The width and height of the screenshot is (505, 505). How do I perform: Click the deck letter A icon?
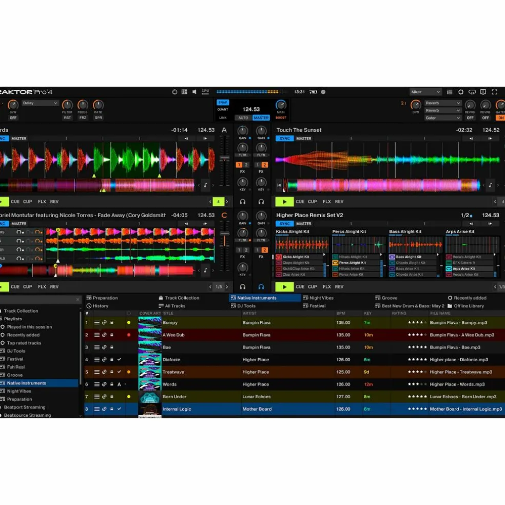pyautogui.click(x=224, y=130)
